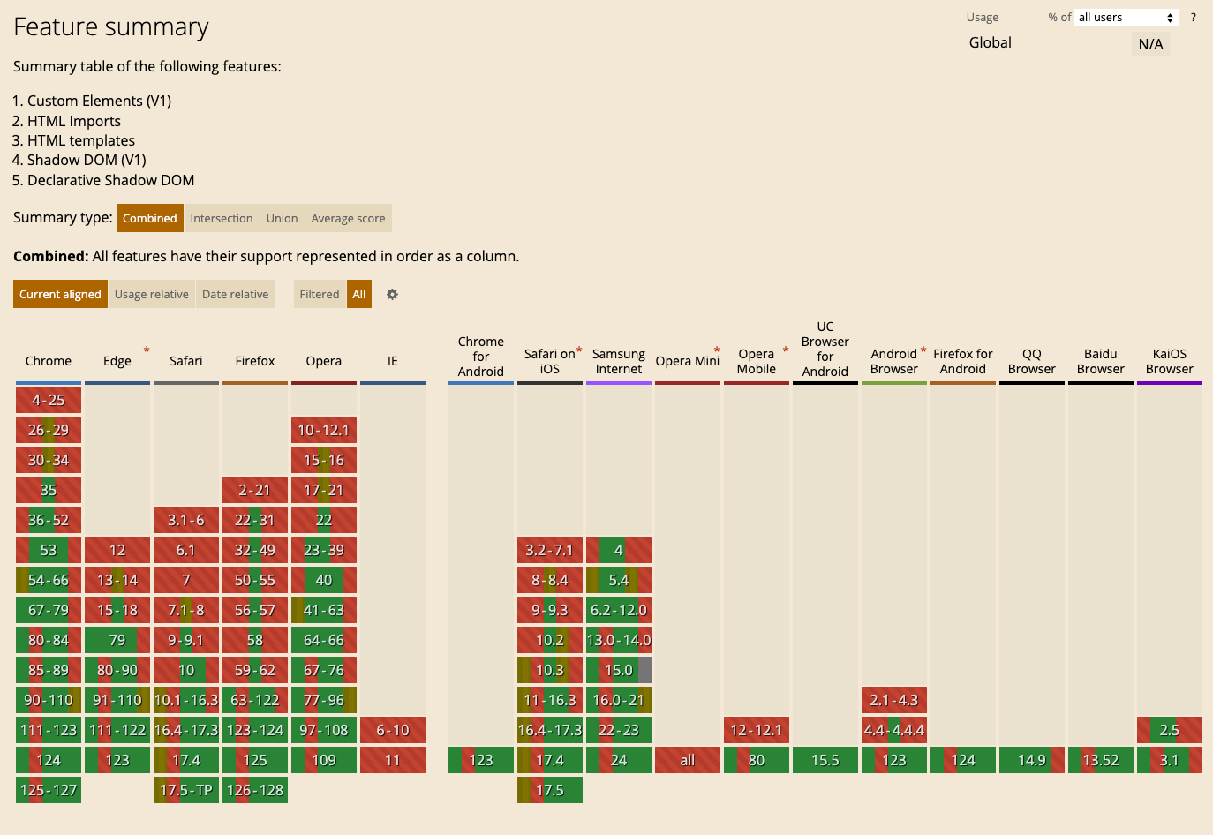Screen dimensions: 1213x835
Task: Click the Safari column header
Action: [186, 361]
